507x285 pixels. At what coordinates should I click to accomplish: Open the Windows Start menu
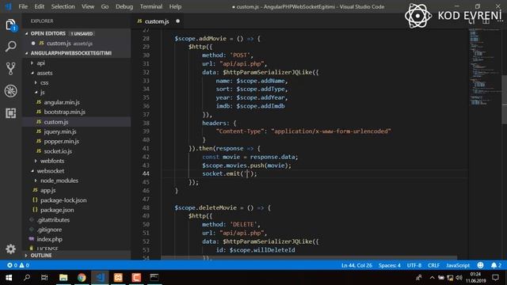[x=9, y=278]
